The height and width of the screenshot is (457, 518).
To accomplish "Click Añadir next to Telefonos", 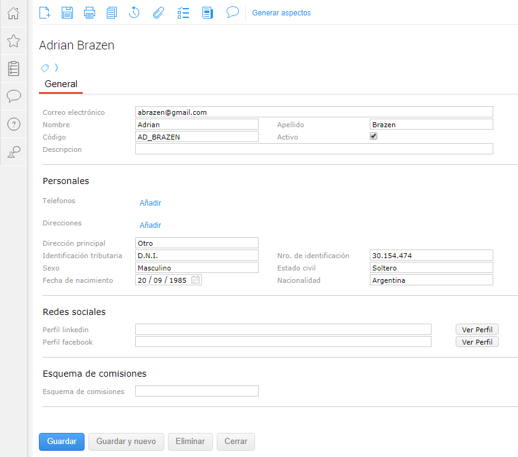I will click(x=150, y=203).
